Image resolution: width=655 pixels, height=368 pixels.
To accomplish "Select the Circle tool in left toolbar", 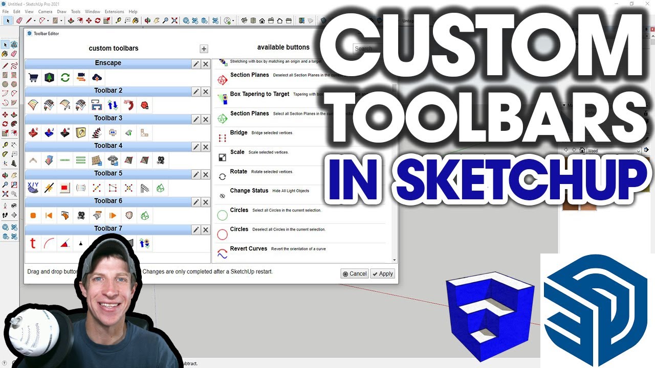I will (x=5, y=83).
